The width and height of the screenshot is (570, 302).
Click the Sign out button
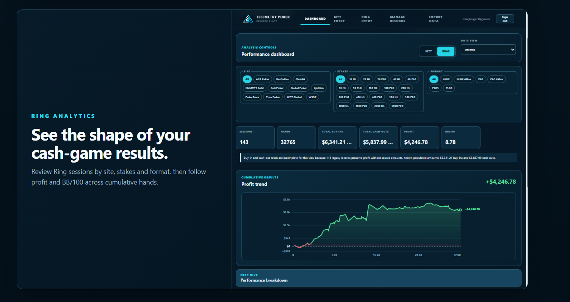505,19
